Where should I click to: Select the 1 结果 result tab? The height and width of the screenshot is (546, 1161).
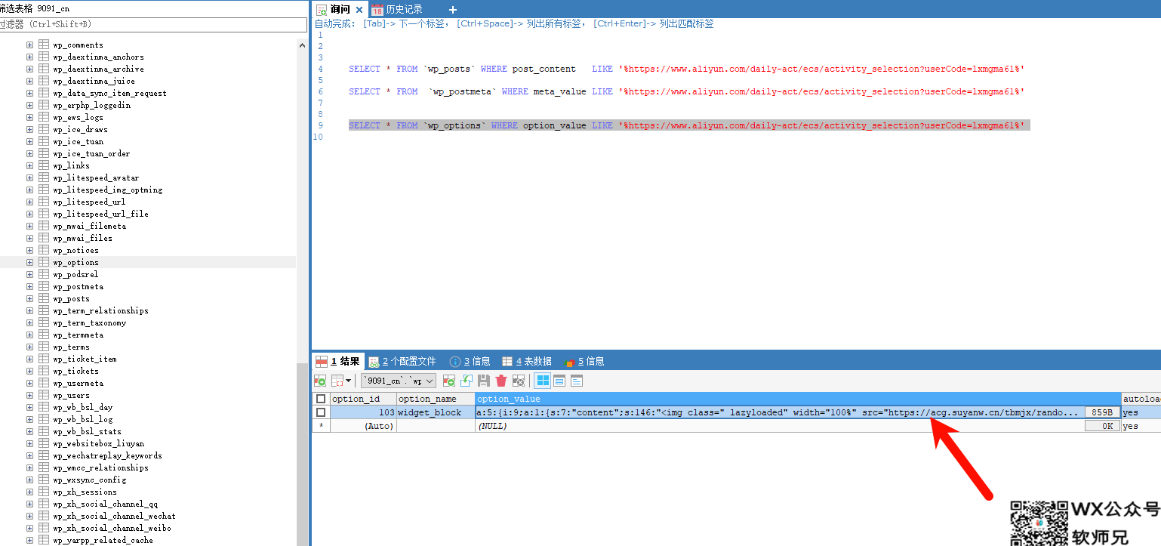point(338,362)
